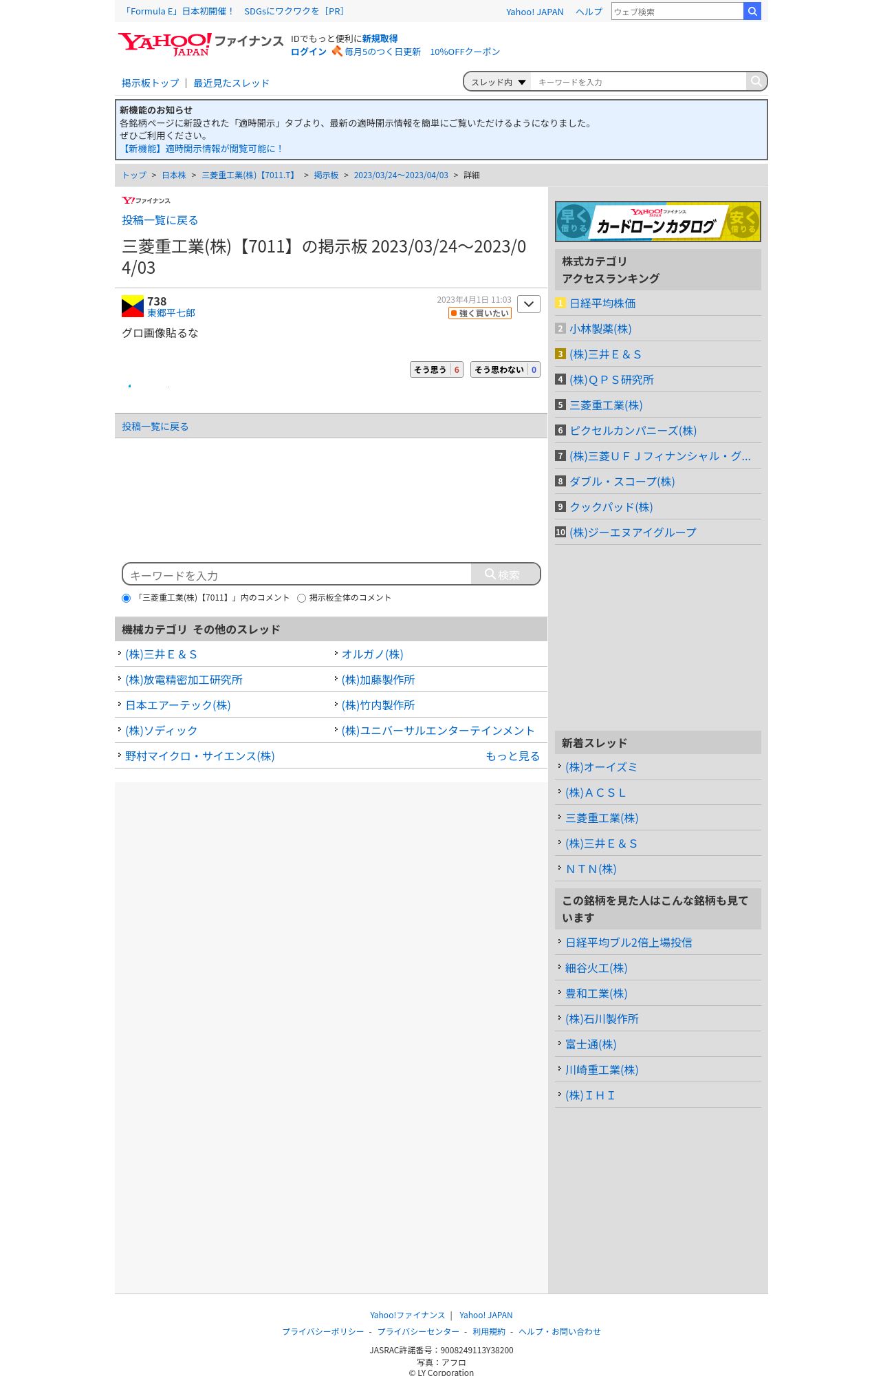
Task: Click the ウェブ検索 input field
Action: (677, 11)
